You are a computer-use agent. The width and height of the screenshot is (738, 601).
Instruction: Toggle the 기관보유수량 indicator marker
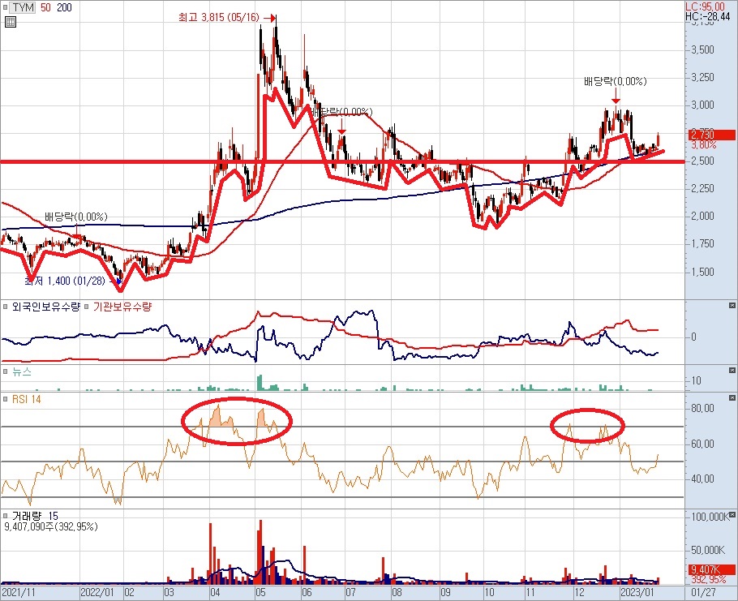pyautogui.click(x=87, y=307)
